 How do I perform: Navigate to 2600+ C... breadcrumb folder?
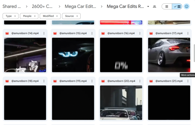point(42,6)
